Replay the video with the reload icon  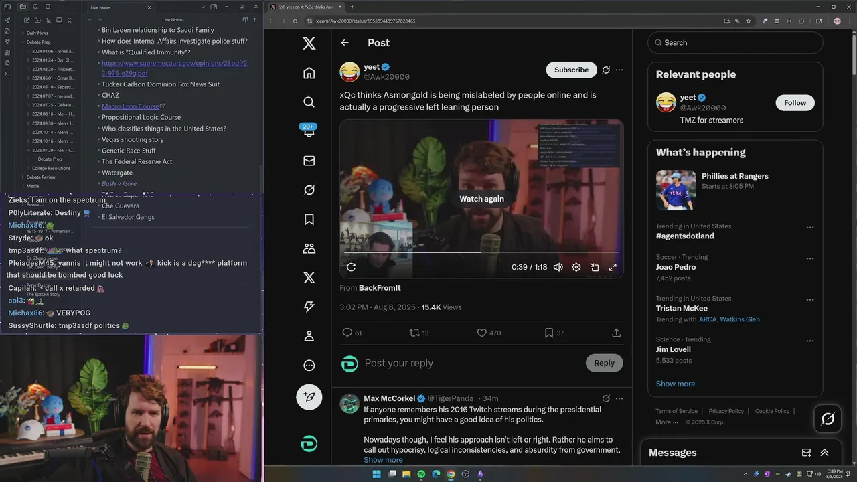tap(351, 267)
